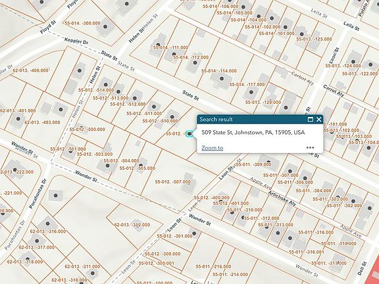The image size is (379, 284).
Task: Select the dot at parcel 55-012. -301.000
Action: (x=194, y=233)
